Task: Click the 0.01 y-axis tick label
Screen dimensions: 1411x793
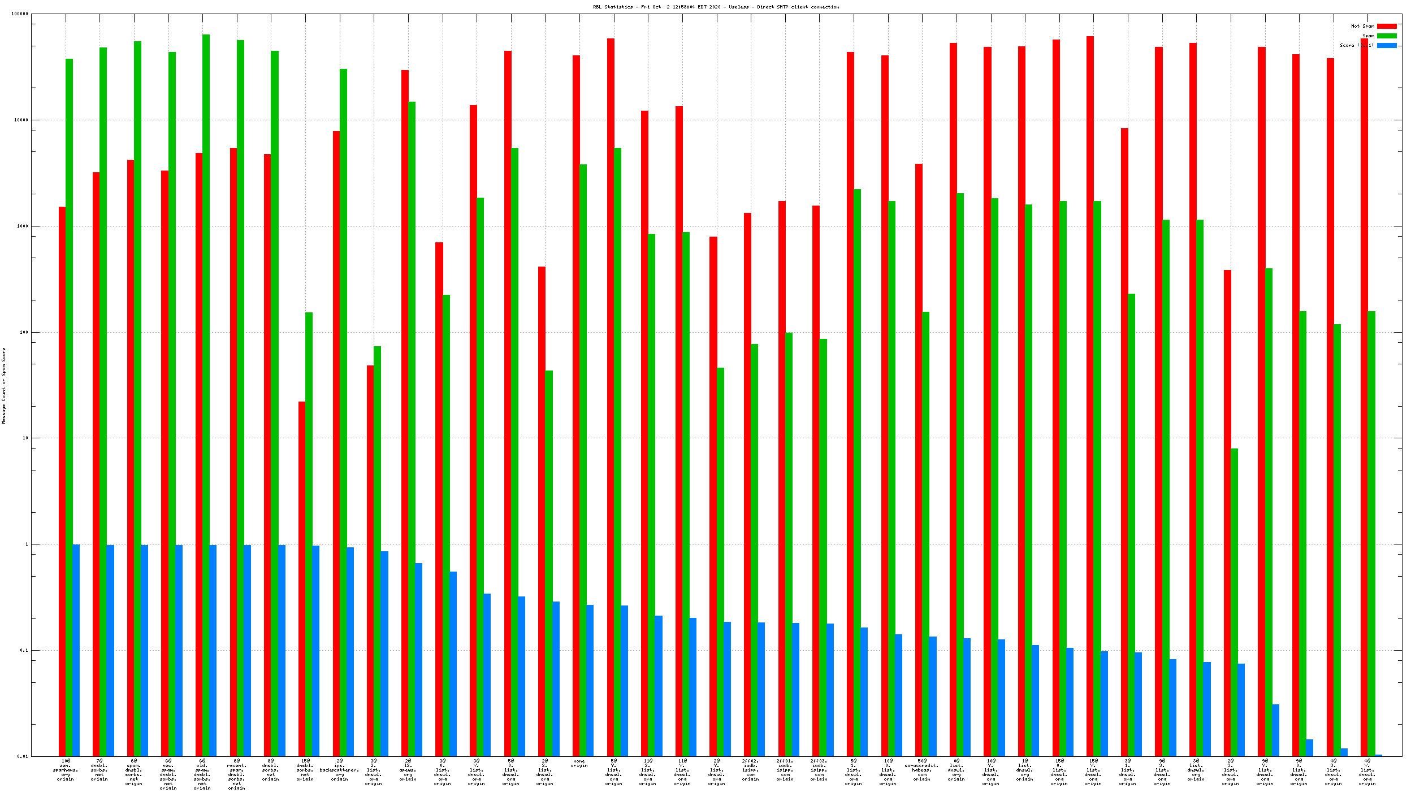Action: click(x=23, y=756)
